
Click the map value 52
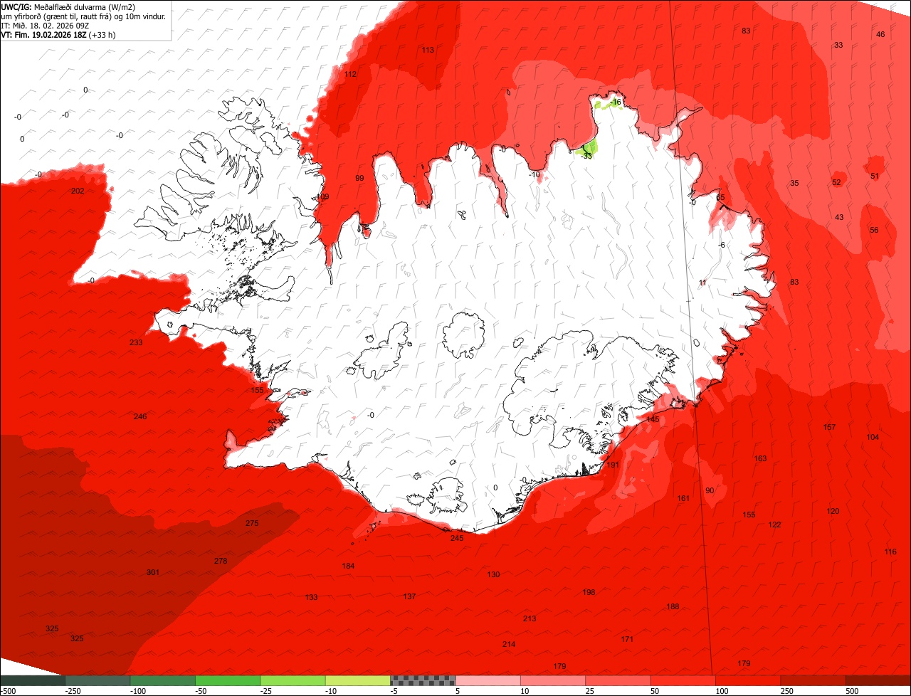(x=836, y=182)
